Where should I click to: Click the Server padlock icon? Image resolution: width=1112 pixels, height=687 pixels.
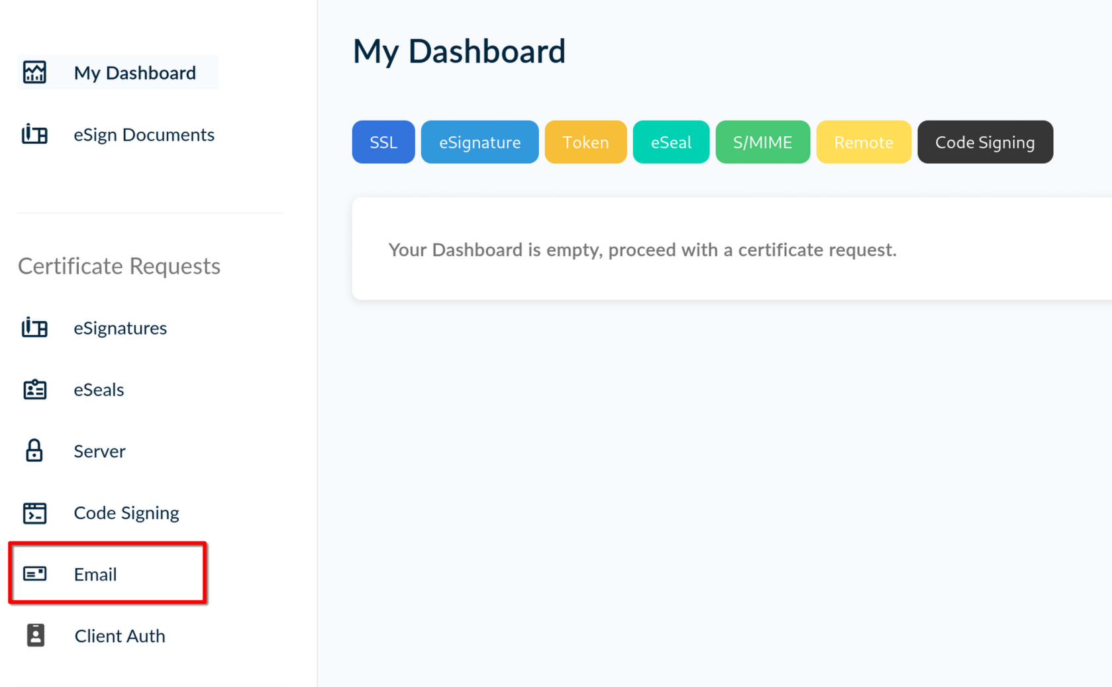(34, 451)
